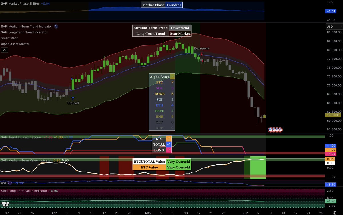Click the TradingView logo
The height and width of the screenshot is (215, 343).
(5, 204)
